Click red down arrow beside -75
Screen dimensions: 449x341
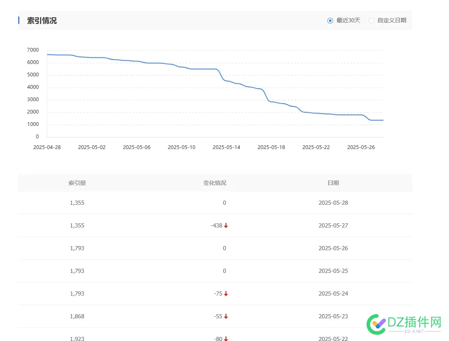226,294
